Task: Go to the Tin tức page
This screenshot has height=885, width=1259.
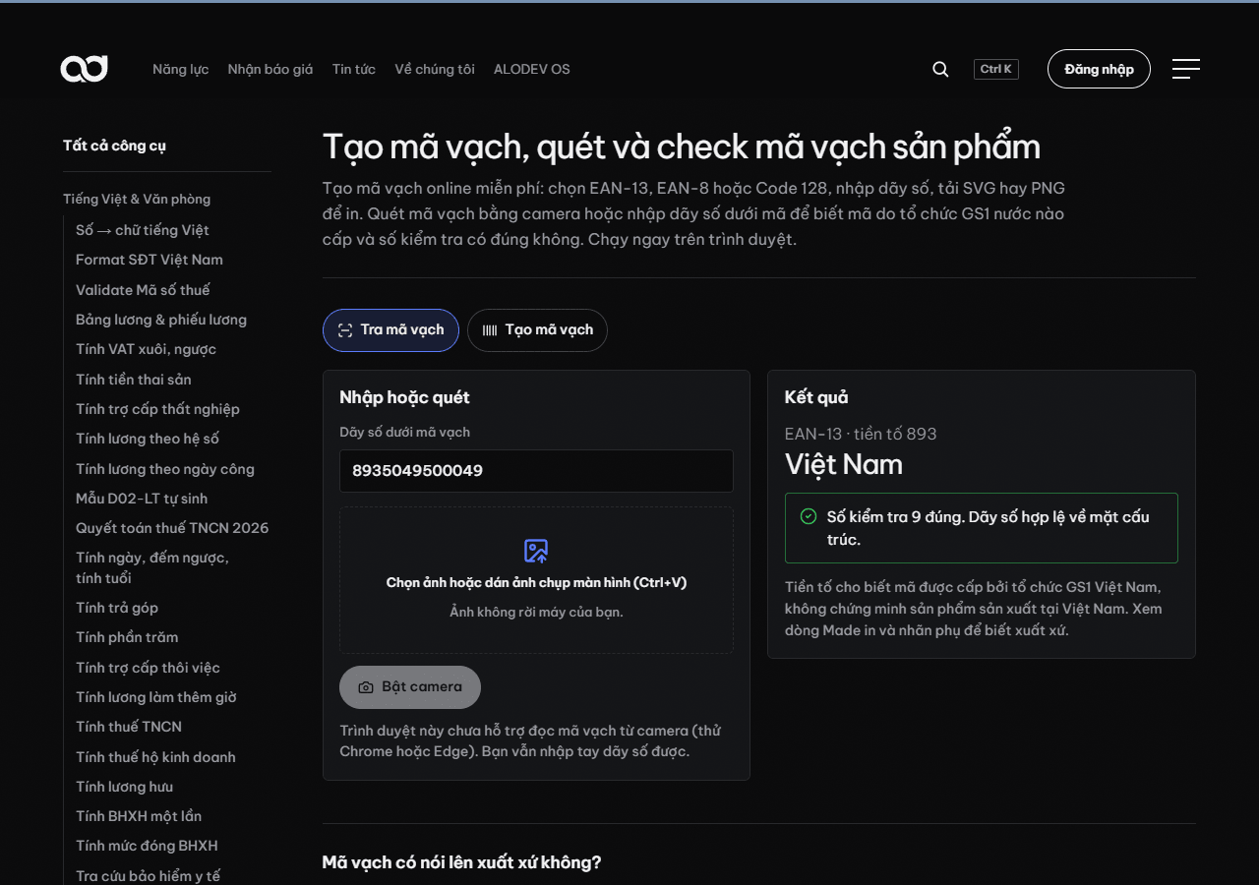Action: (x=354, y=69)
